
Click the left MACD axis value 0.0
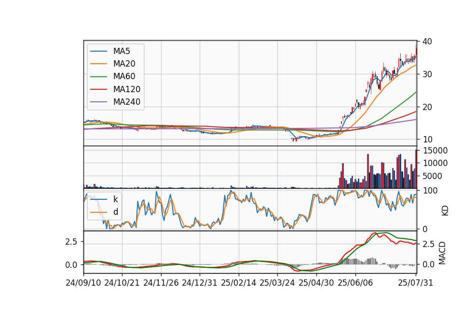point(71,265)
